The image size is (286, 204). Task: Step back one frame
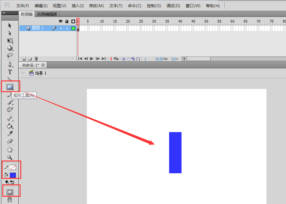(x=86, y=59)
